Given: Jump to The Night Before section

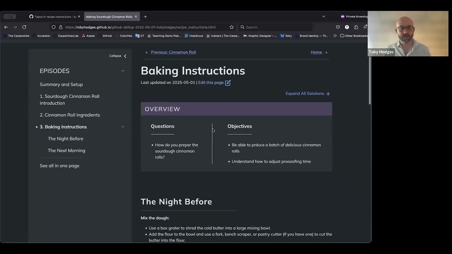Looking at the screenshot, I should coord(66,139).
